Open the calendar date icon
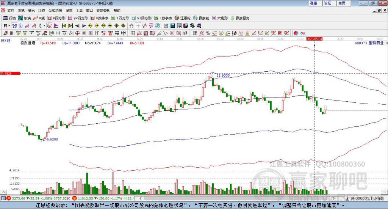The image size is (388, 209). pyautogui.click(x=166, y=26)
